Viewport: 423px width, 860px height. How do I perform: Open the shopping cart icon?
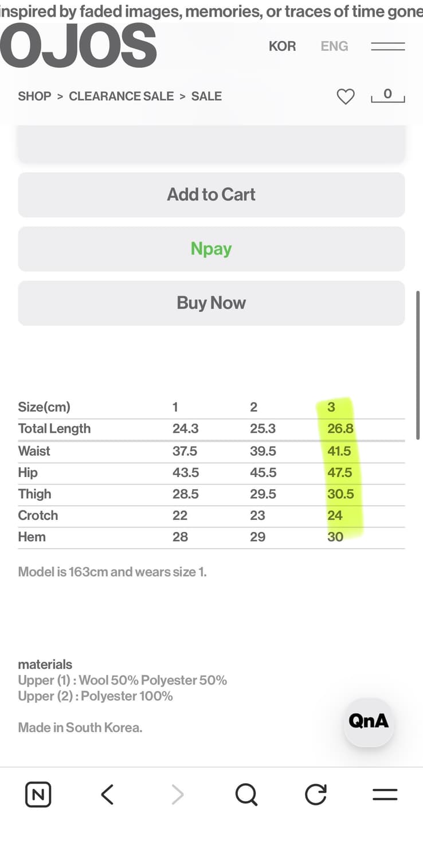click(x=388, y=96)
